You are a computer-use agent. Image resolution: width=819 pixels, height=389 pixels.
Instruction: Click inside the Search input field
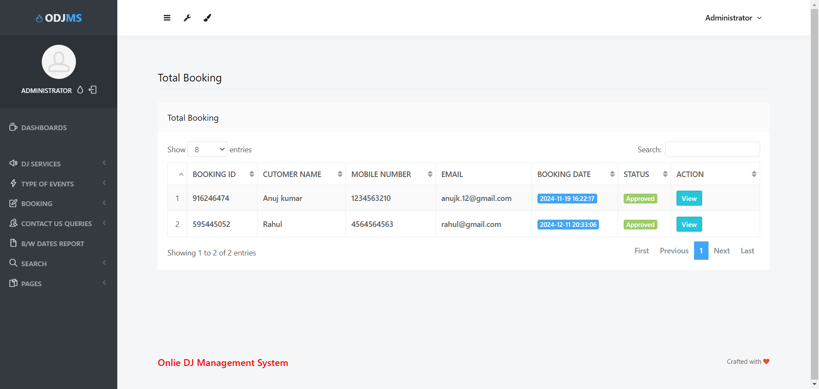[x=712, y=149]
